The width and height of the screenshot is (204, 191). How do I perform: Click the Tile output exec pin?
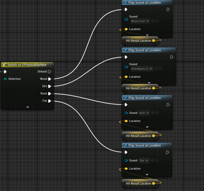point(49,101)
